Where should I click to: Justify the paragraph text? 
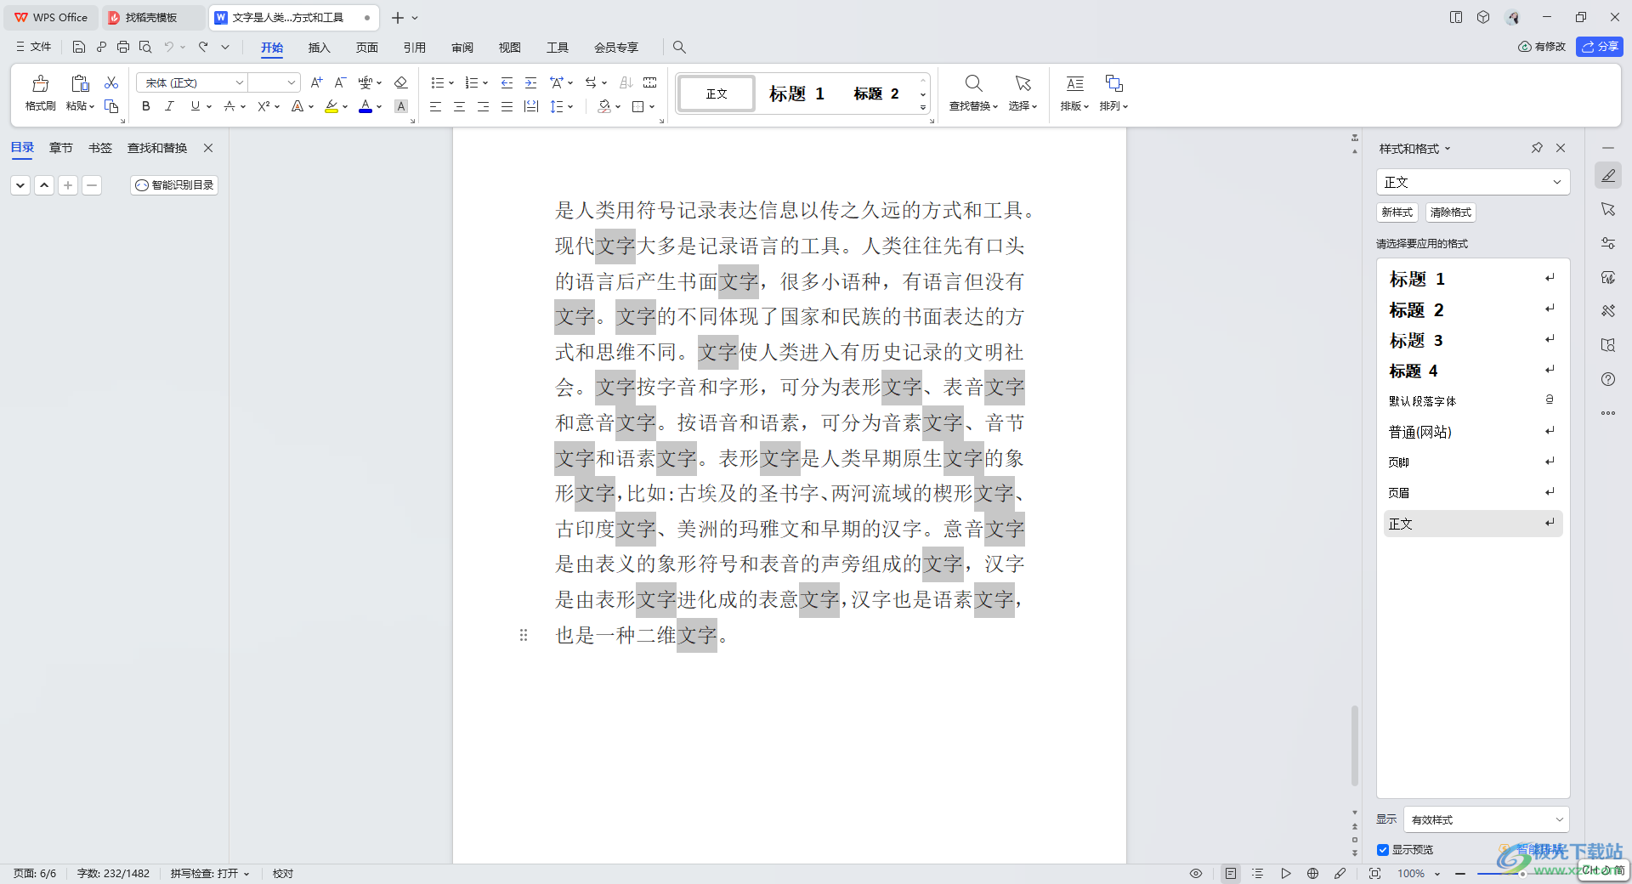coord(507,106)
